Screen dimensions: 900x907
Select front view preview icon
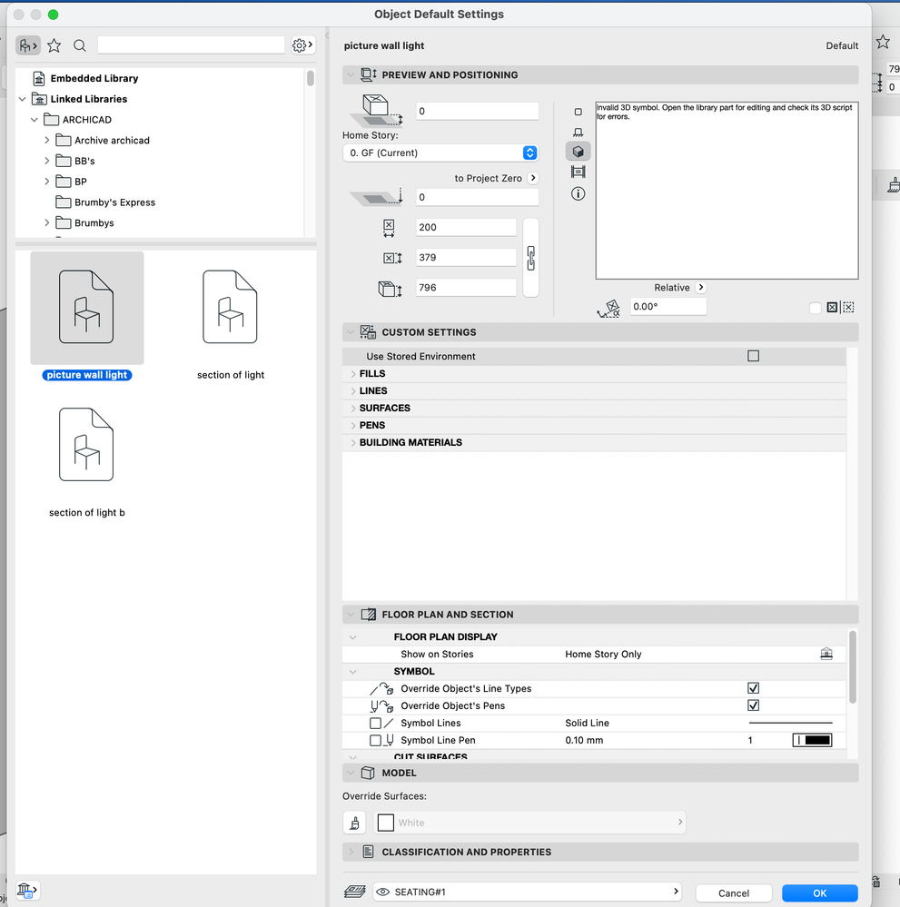point(578,132)
